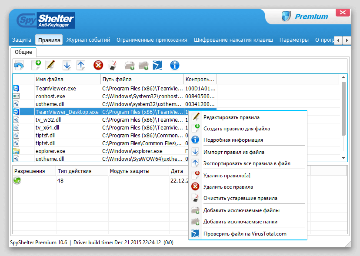Click the Модуль защиты column header
Viewport: 360px width, 256px height.
click(138, 171)
